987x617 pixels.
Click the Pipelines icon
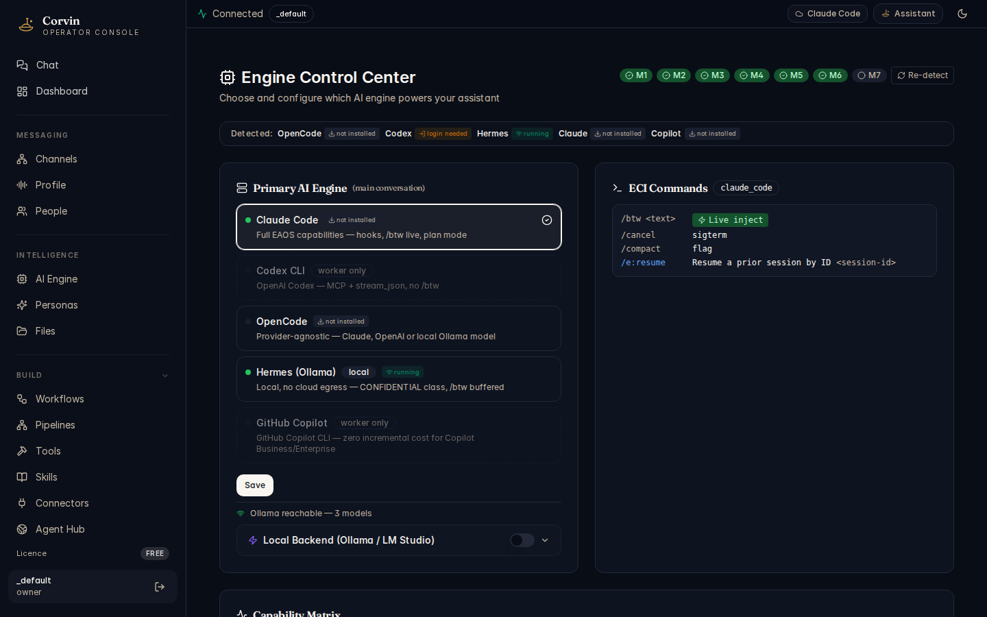pyautogui.click(x=22, y=425)
